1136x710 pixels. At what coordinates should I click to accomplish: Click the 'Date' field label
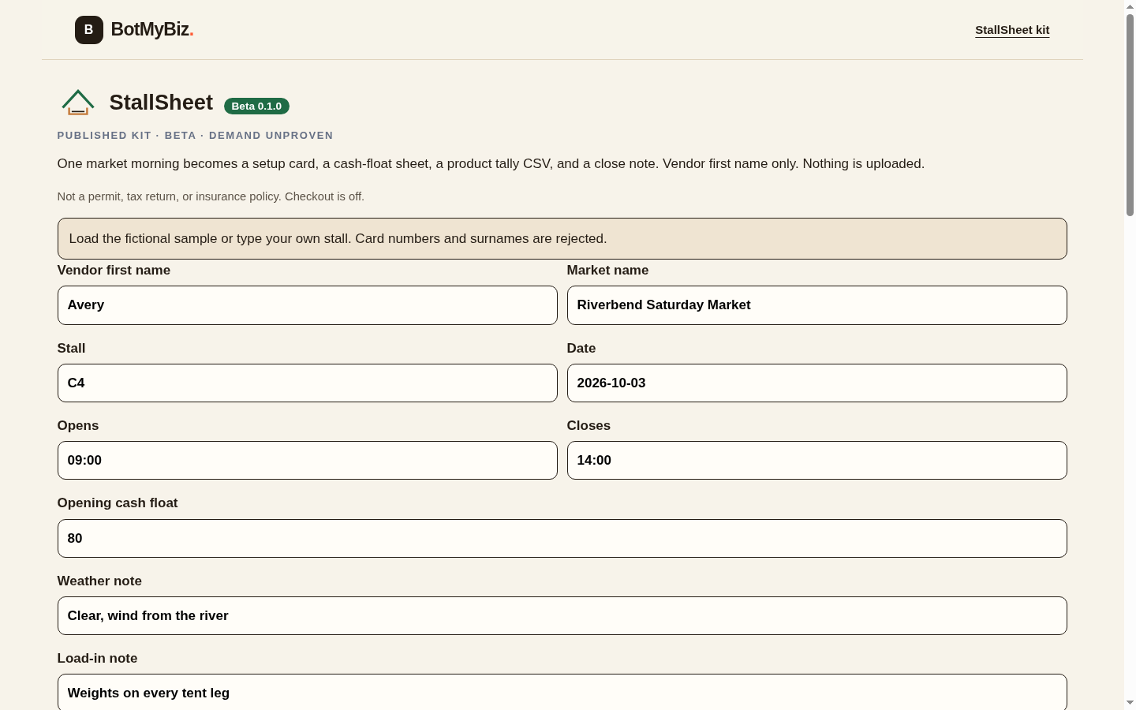(581, 348)
